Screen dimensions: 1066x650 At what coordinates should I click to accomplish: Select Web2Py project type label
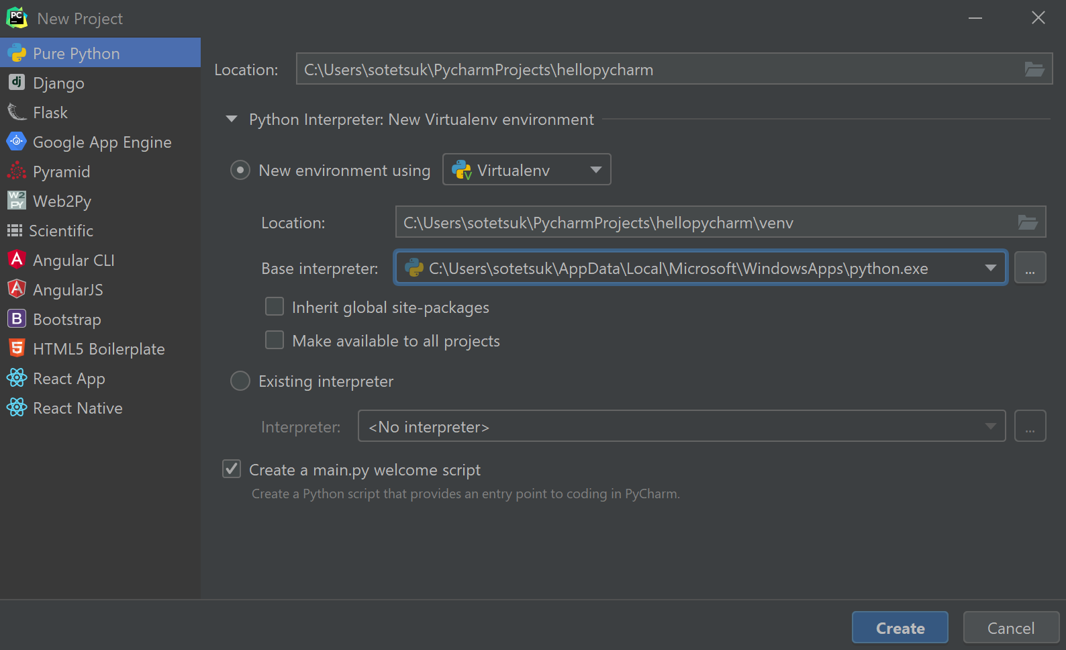(x=62, y=201)
